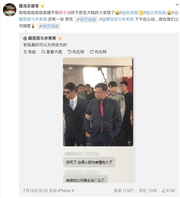The image size is (180, 198).
Task: Open the second 网页链接 button
Action: point(49,26)
